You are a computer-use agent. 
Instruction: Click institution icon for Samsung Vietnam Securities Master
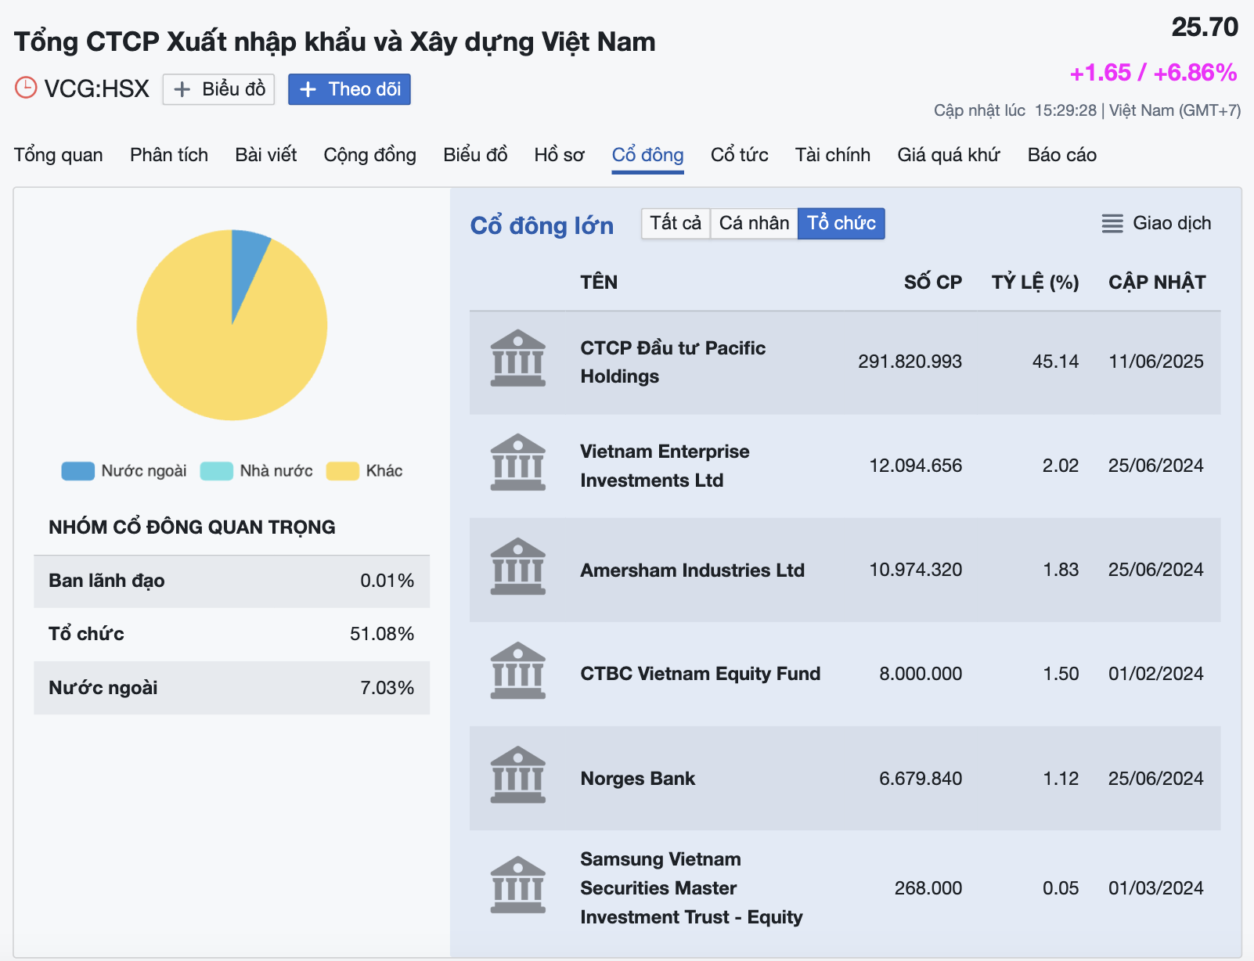(x=517, y=885)
